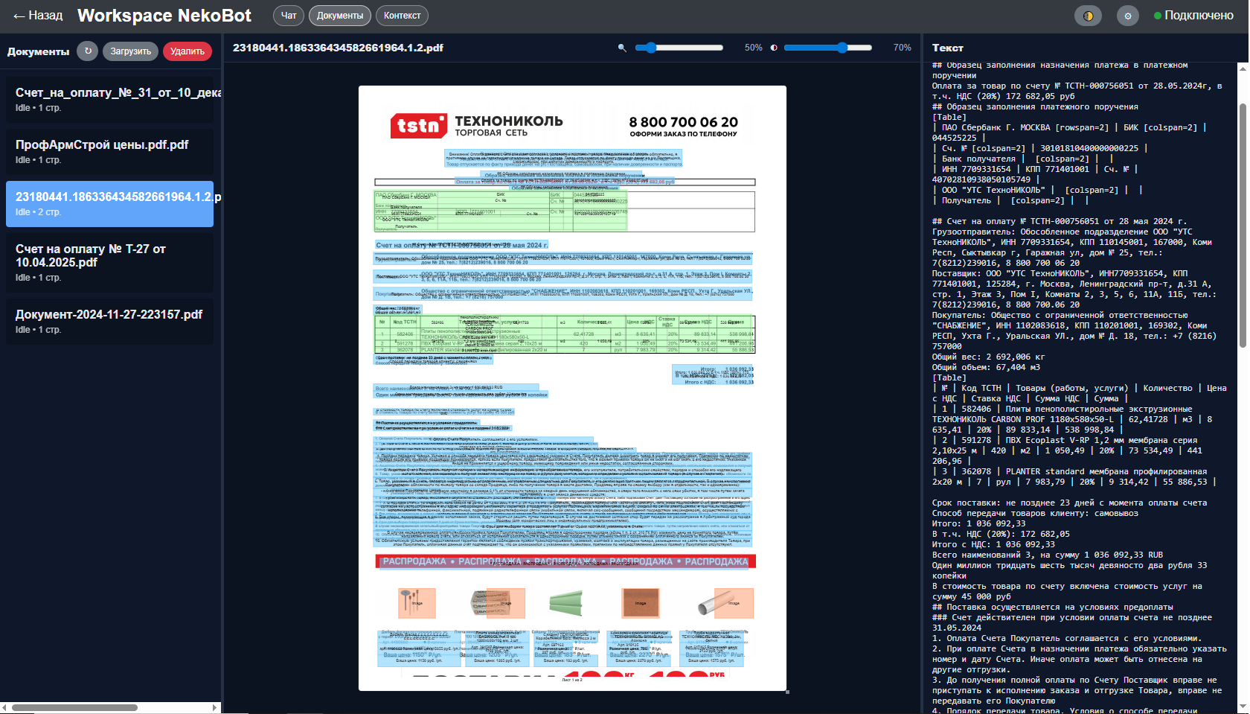
Task: Click the line 'Способ передачи товаров клиенту: самовывоз'
Action: 1036,513
